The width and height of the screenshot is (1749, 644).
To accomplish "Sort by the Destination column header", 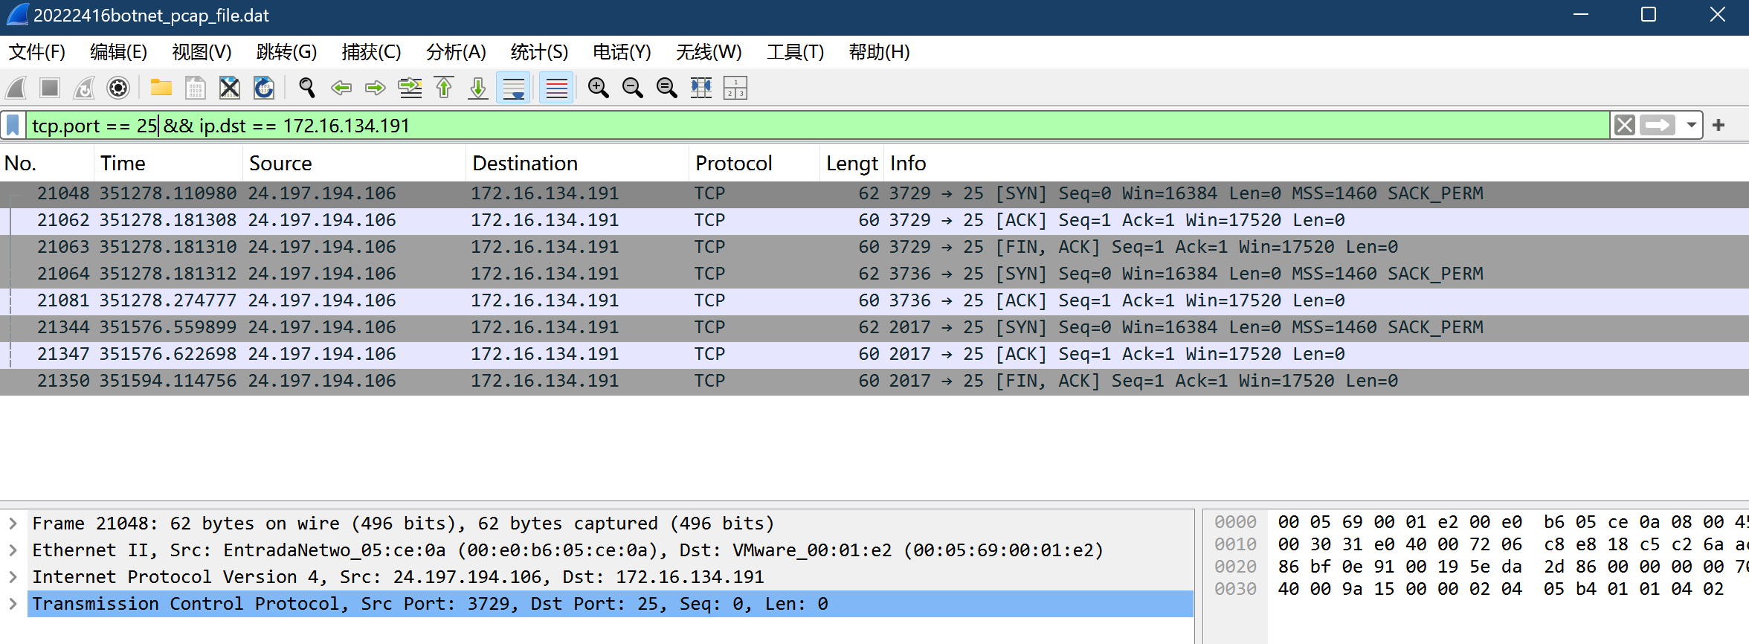I will click(578, 164).
